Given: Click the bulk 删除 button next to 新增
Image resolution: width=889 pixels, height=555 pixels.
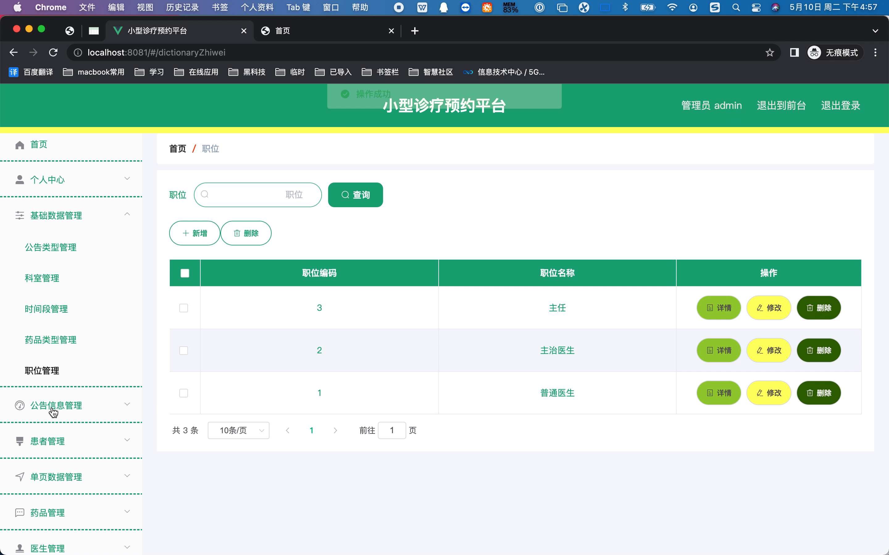Looking at the screenshot, I should 246,233.
